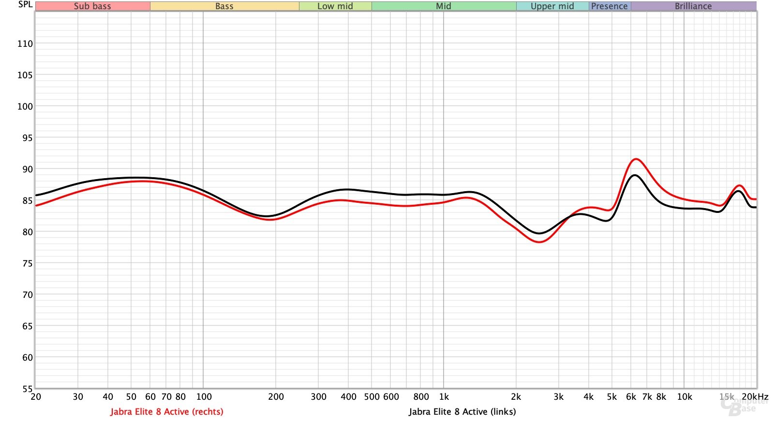Click the 6k label on frequency axis
The height and width of the screenshot is (421, 774).
coord(631,397)
